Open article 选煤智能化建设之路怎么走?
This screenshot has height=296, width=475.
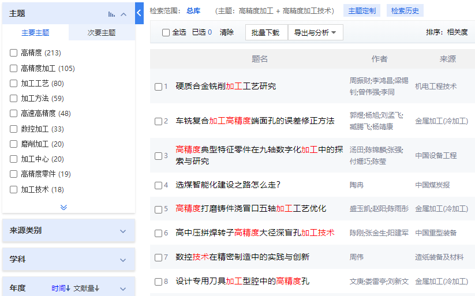coord(228,185)
